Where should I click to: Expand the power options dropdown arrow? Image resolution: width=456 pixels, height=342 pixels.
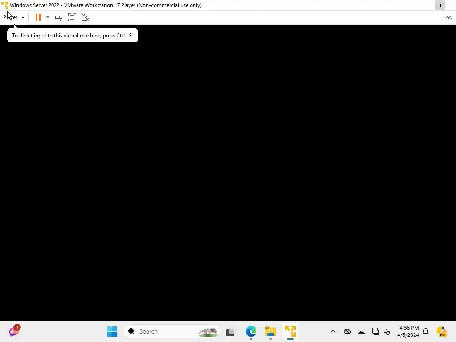click(48, 17)
